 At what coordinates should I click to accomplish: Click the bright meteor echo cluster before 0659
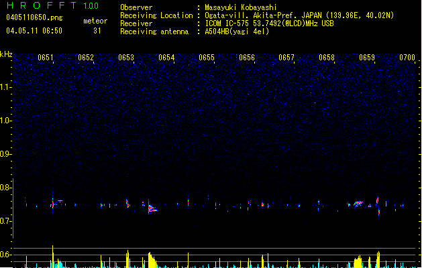(358, 204)
